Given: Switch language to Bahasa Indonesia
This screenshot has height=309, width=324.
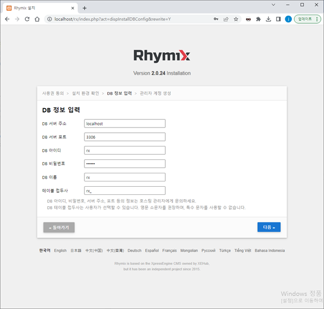Looking at the screenshot, I should (270, 250).
